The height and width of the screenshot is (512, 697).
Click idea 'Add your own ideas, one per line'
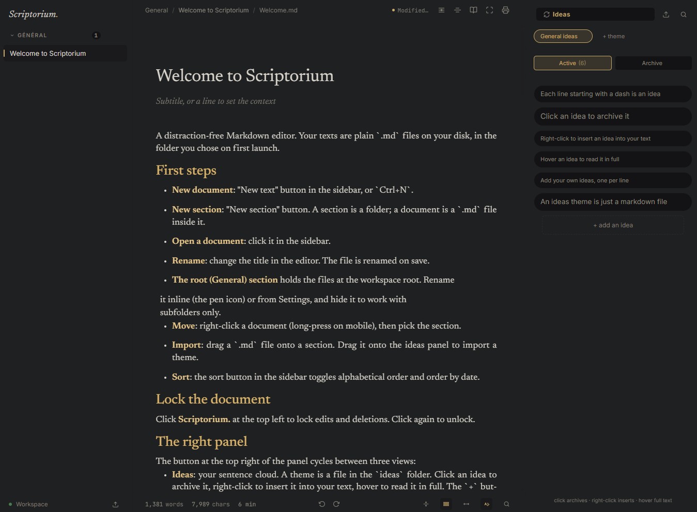pyautogui.click(x=613, y=180)
